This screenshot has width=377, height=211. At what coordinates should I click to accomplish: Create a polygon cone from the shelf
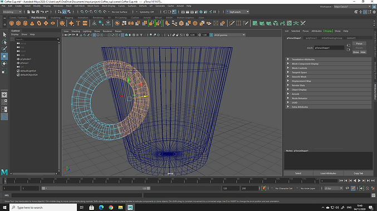pos(32,23)
